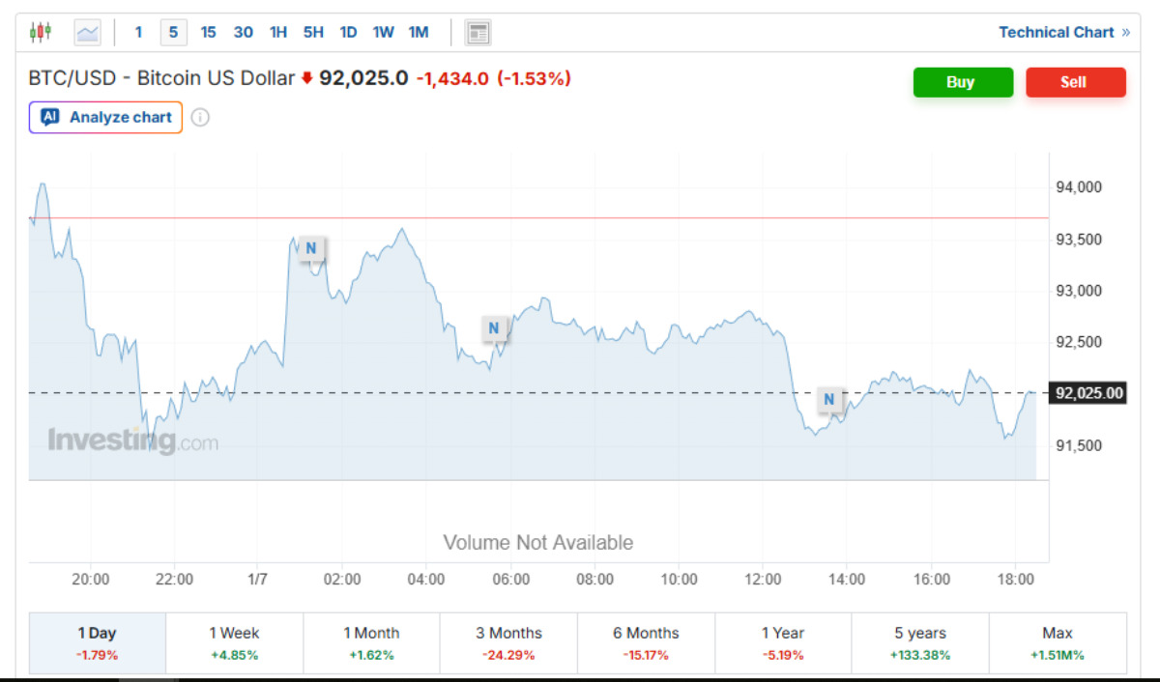Set chart interval to 1 minute
The height and width of the screenshot is (682, 1160).
[x=138, y=33]
